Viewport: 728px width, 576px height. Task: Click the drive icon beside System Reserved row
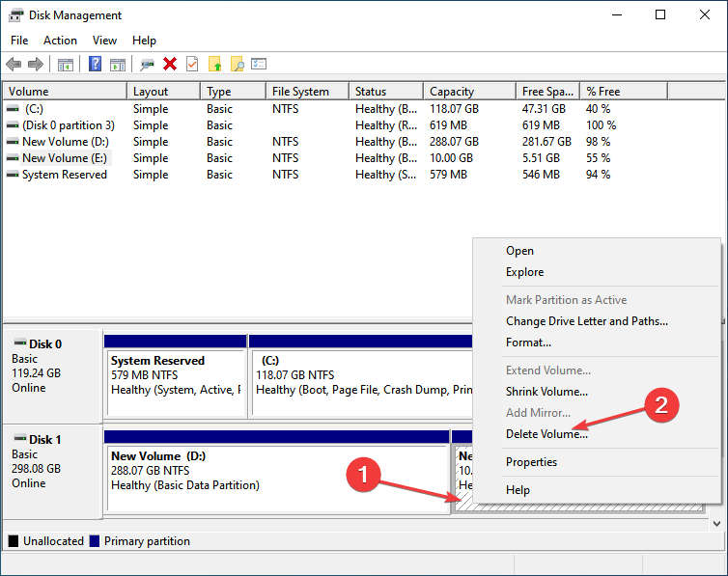[13, 175]
